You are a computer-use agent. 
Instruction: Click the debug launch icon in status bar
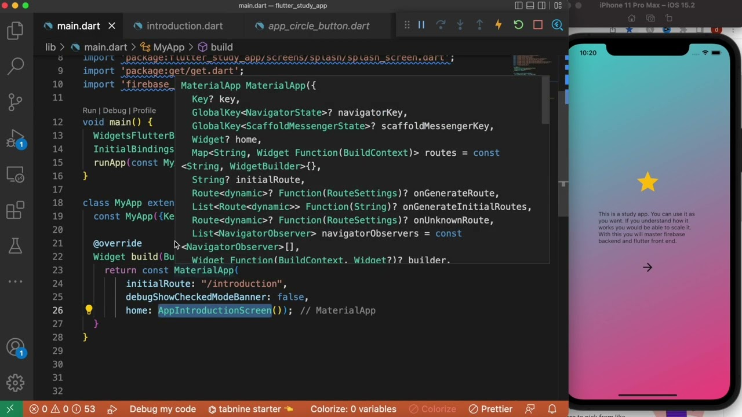click(x=112, y=409)
